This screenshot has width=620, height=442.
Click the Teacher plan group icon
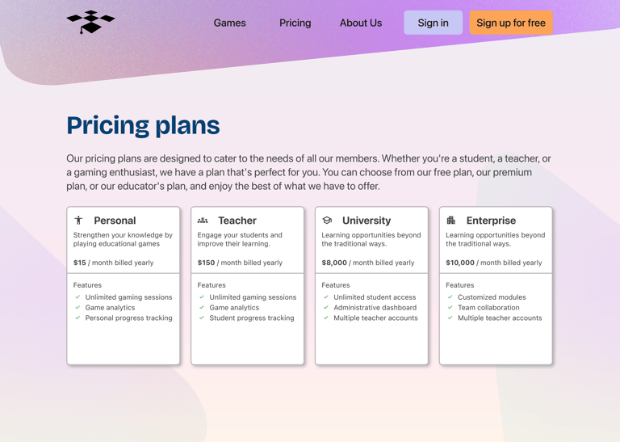click(x=203, y=220)
